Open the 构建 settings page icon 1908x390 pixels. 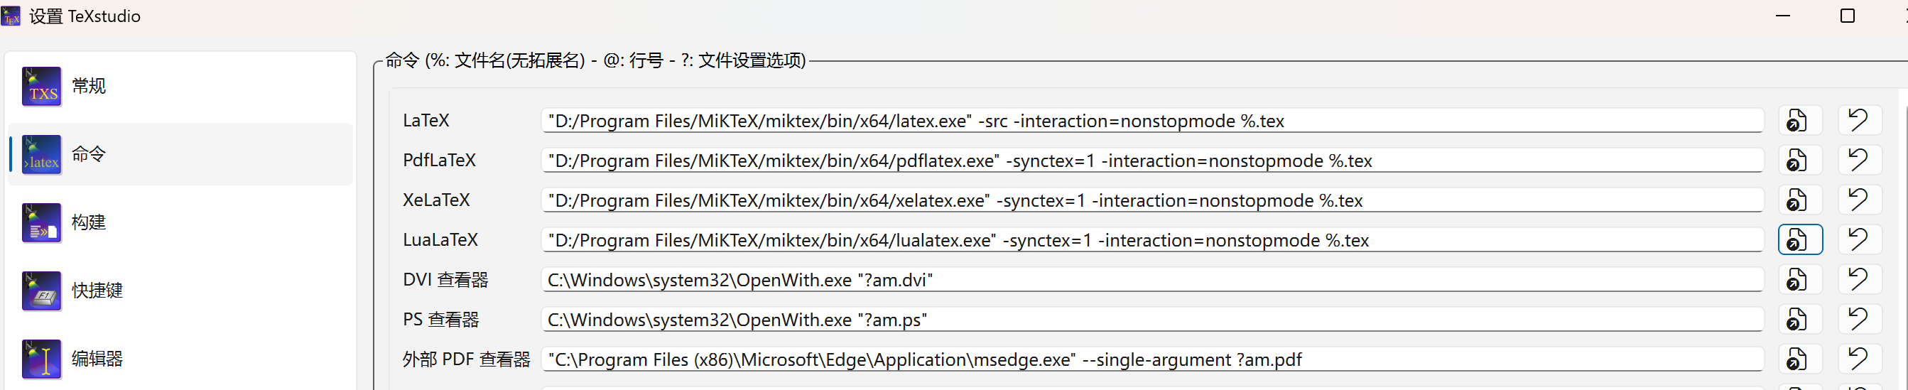pyautogui.click(x=41, y=222)
